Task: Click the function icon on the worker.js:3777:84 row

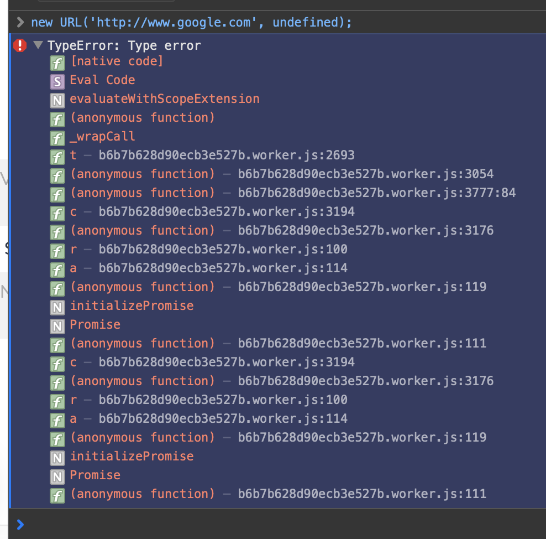Action: click(57, 195)
